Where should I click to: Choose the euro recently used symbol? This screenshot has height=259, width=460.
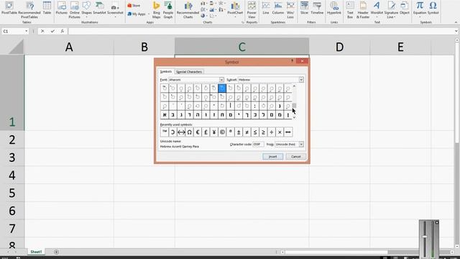198,132
